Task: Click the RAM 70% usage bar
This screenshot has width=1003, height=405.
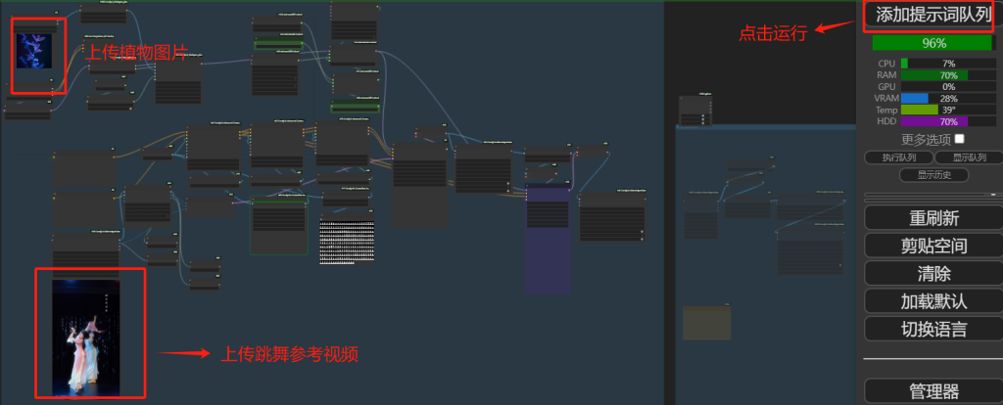Action: tap(948, 74)
